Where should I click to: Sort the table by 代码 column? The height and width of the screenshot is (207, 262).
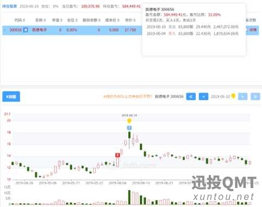(x=20, y=20)
